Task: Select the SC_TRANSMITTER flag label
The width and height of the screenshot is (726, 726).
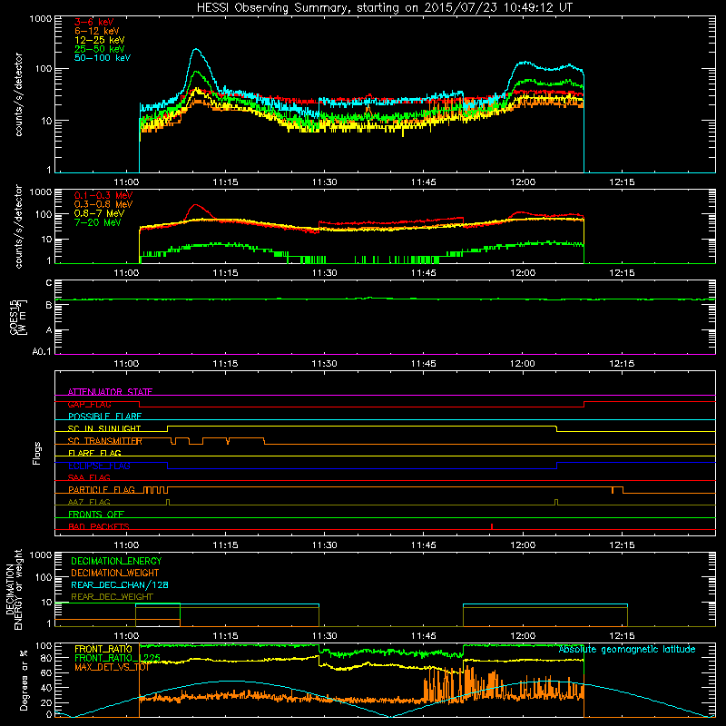Action: click(105, 441)
